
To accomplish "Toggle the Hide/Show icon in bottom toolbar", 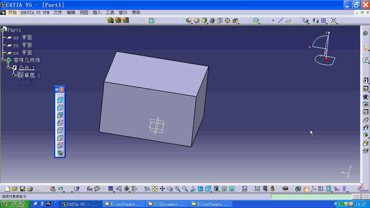I will [x=224, y=189].
